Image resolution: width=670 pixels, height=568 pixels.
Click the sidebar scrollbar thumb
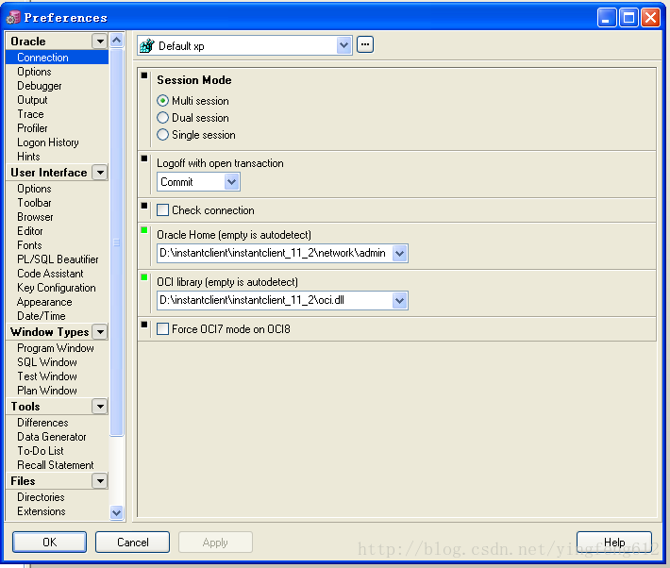117,242
